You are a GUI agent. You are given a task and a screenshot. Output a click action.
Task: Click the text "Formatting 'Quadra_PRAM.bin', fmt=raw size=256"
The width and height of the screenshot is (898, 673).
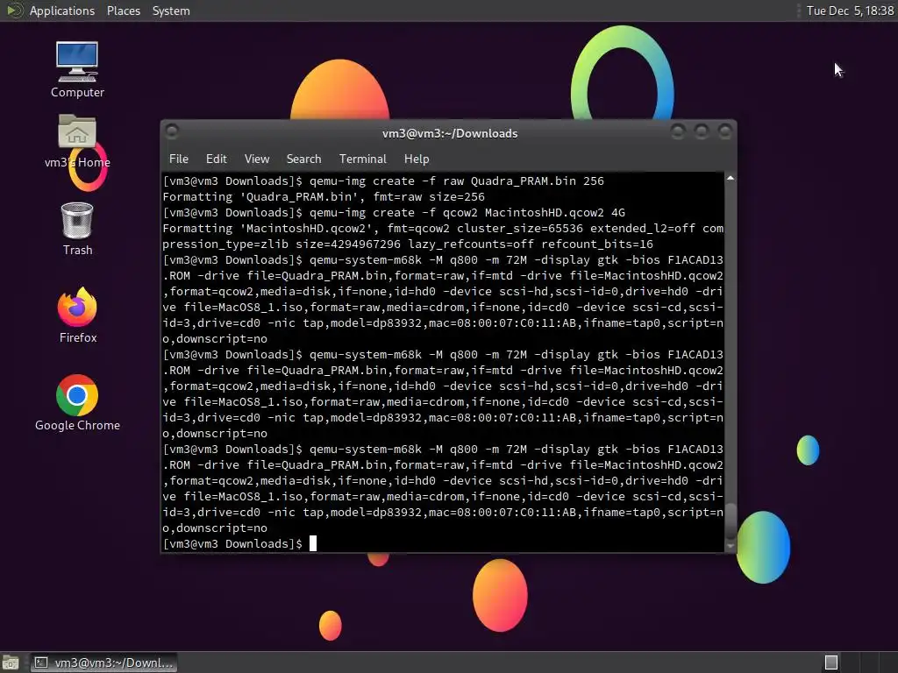[x=324, y=197]
